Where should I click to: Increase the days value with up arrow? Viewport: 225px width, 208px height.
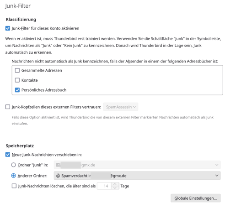115,184
